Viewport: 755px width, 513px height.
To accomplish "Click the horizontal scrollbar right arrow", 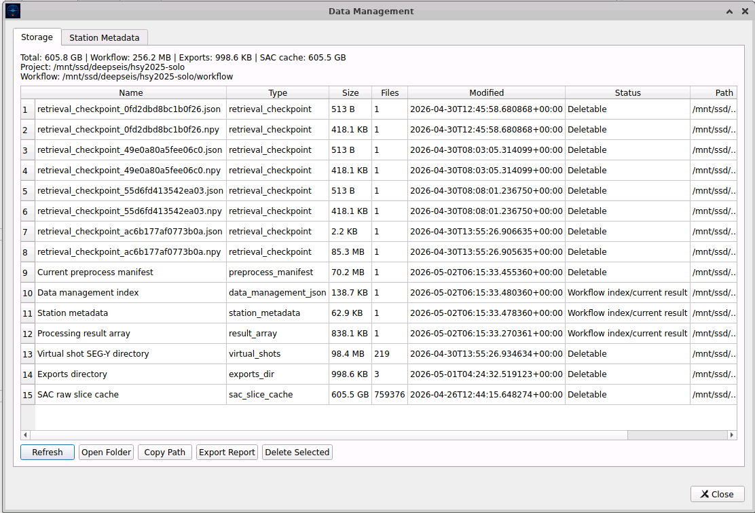I will pos(732,435).
